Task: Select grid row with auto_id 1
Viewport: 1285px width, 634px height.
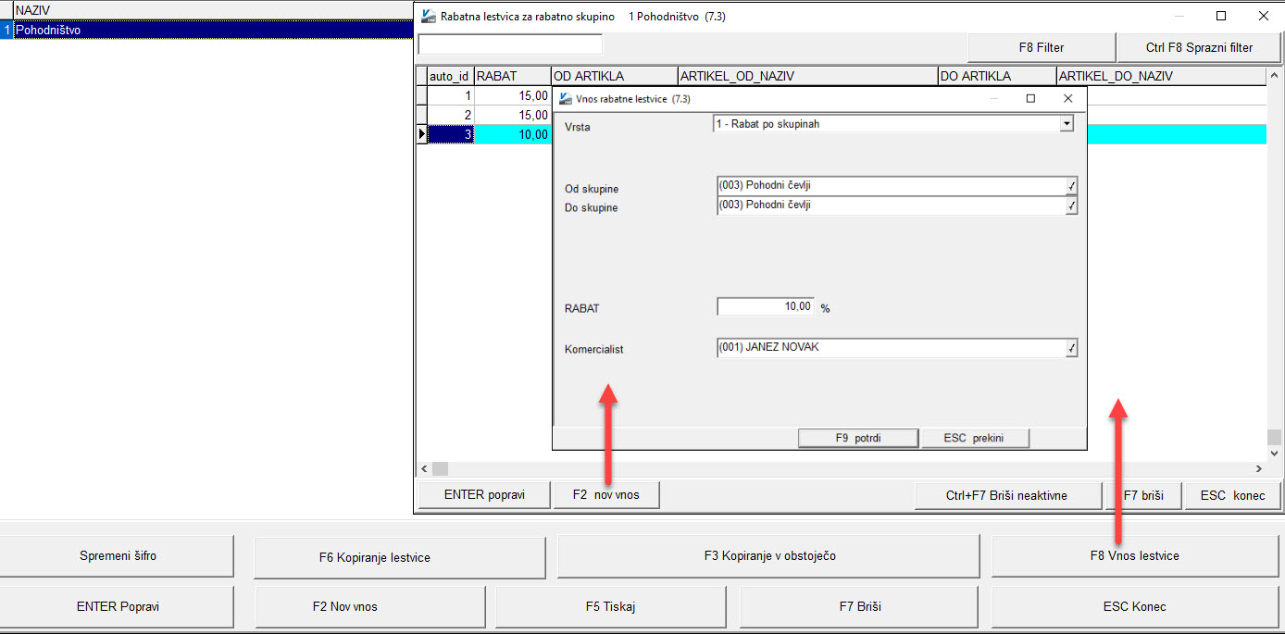Action: (450, 95)
